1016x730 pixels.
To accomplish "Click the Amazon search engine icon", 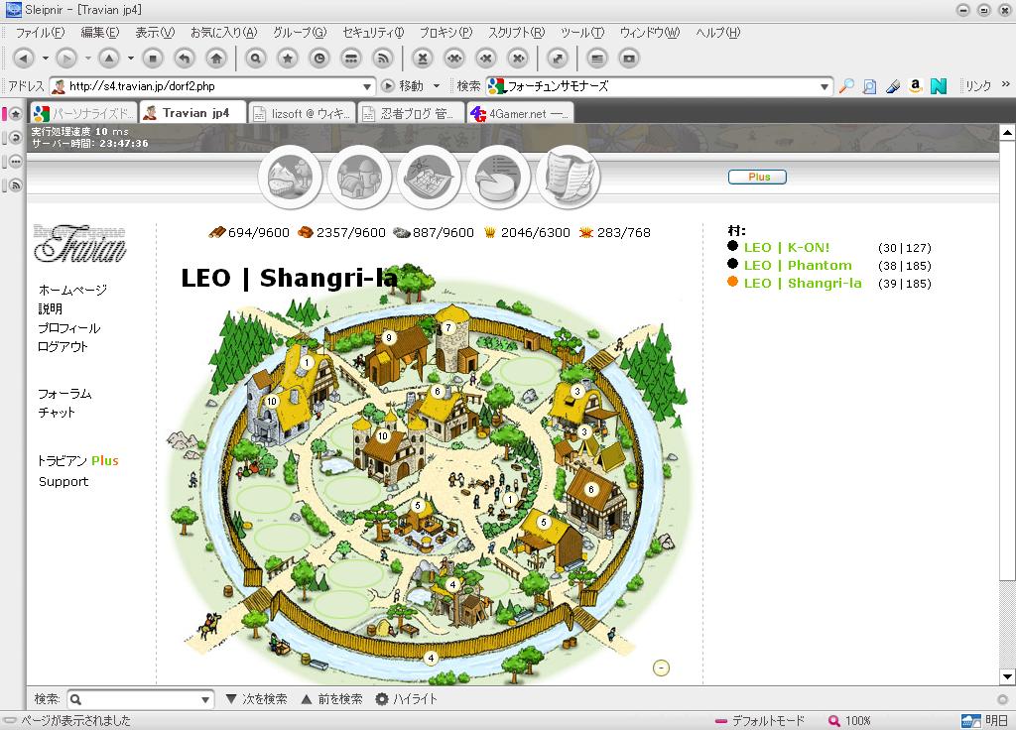I will (x=916, y=85).
